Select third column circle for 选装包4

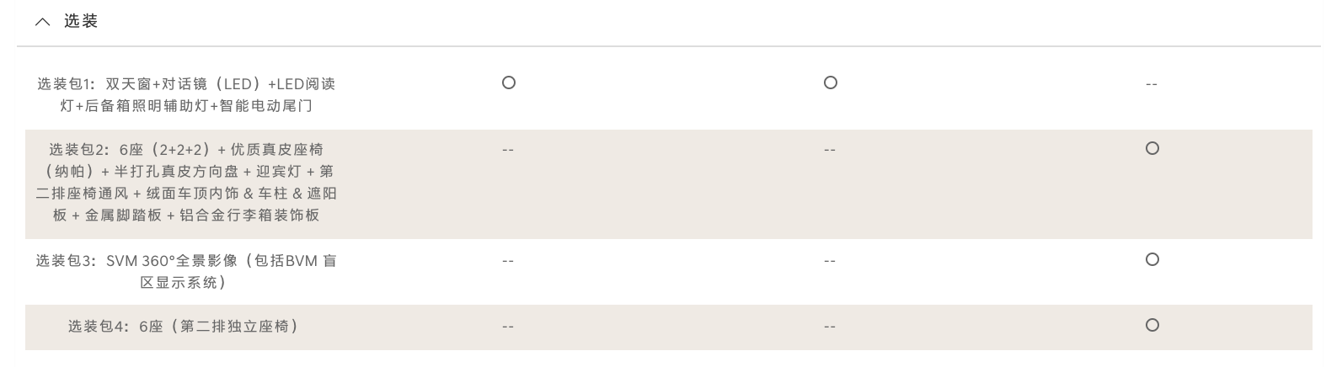[x=1152, y=325]
